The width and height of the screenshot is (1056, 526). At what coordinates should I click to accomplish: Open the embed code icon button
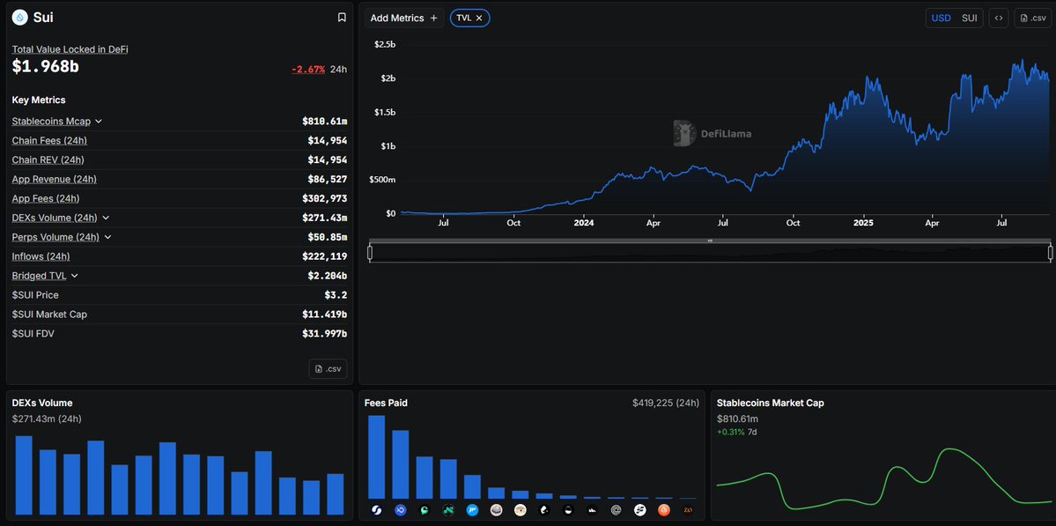click(x=999, y=19)
